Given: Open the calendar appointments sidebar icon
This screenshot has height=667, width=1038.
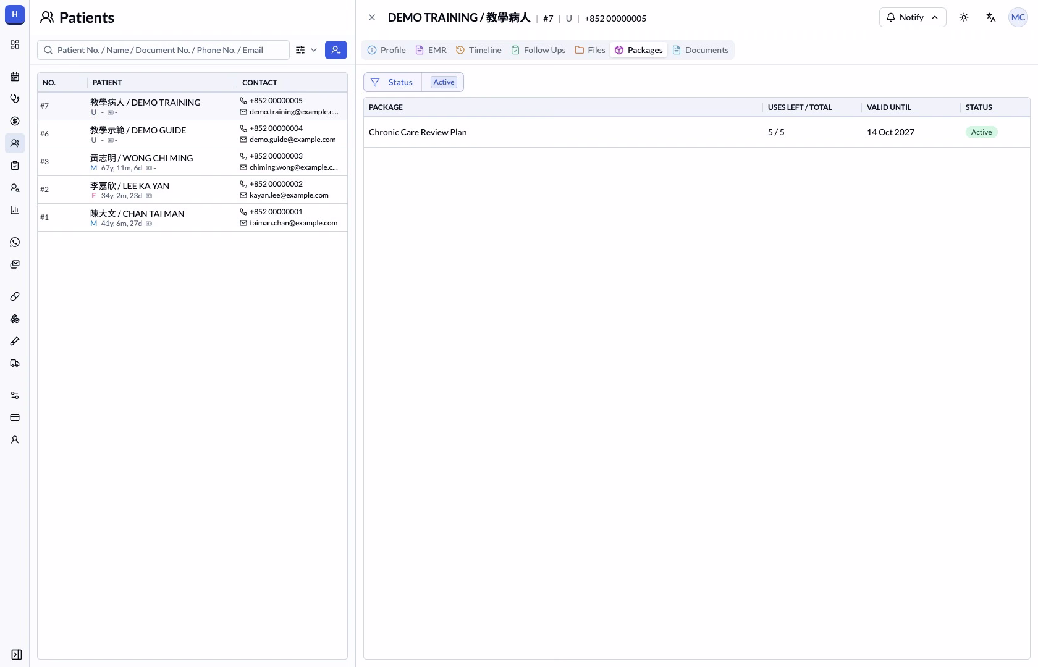Looking at the screenshot, I should click(x=15, y=77).
